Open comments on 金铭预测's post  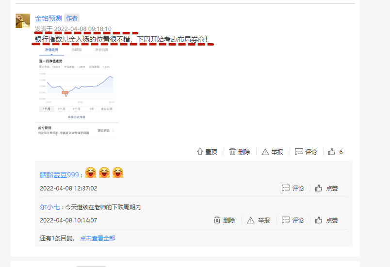coord(306,152)
